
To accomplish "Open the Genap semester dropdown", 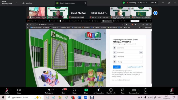I will pyautogui.click(x=129, y=62).
